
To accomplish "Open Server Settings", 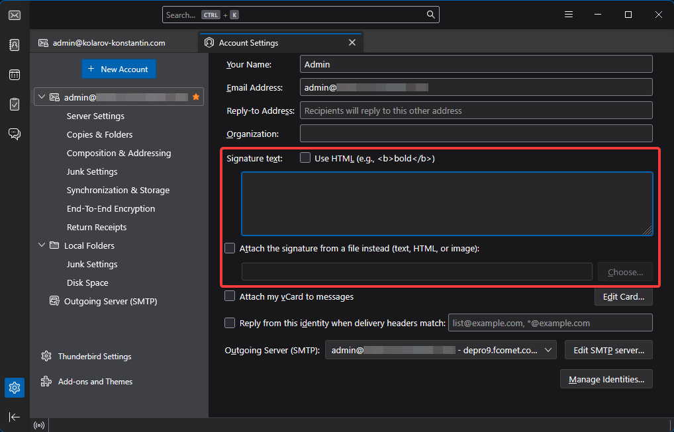I will click(95, 116).
